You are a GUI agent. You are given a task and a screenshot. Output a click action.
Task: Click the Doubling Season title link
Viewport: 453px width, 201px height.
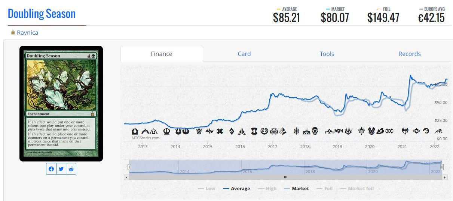tap(42, 14)
